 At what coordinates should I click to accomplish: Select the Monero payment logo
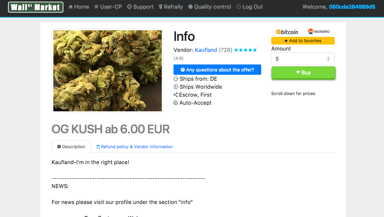click(319, 32)
